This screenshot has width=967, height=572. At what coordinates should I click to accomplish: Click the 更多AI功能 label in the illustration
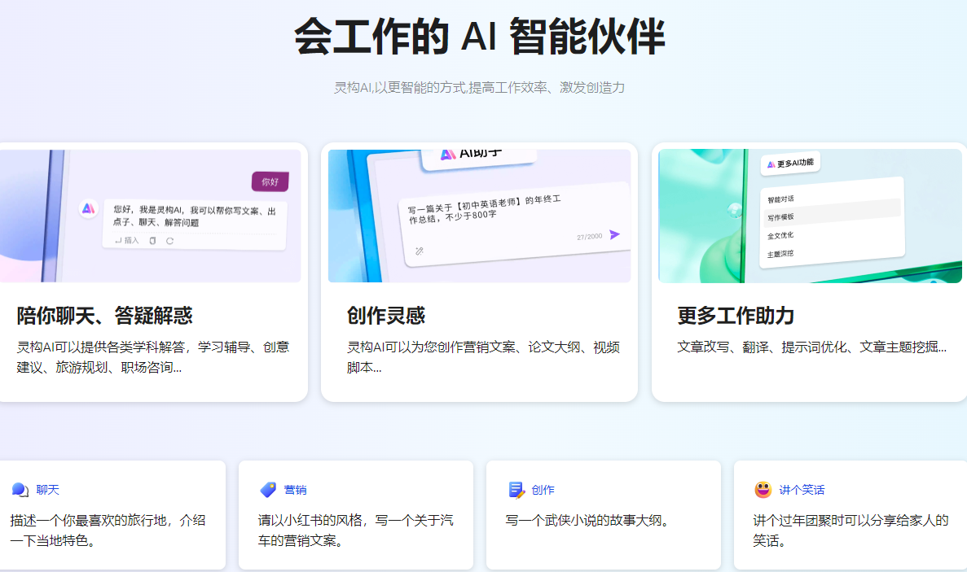click(790, 164)
